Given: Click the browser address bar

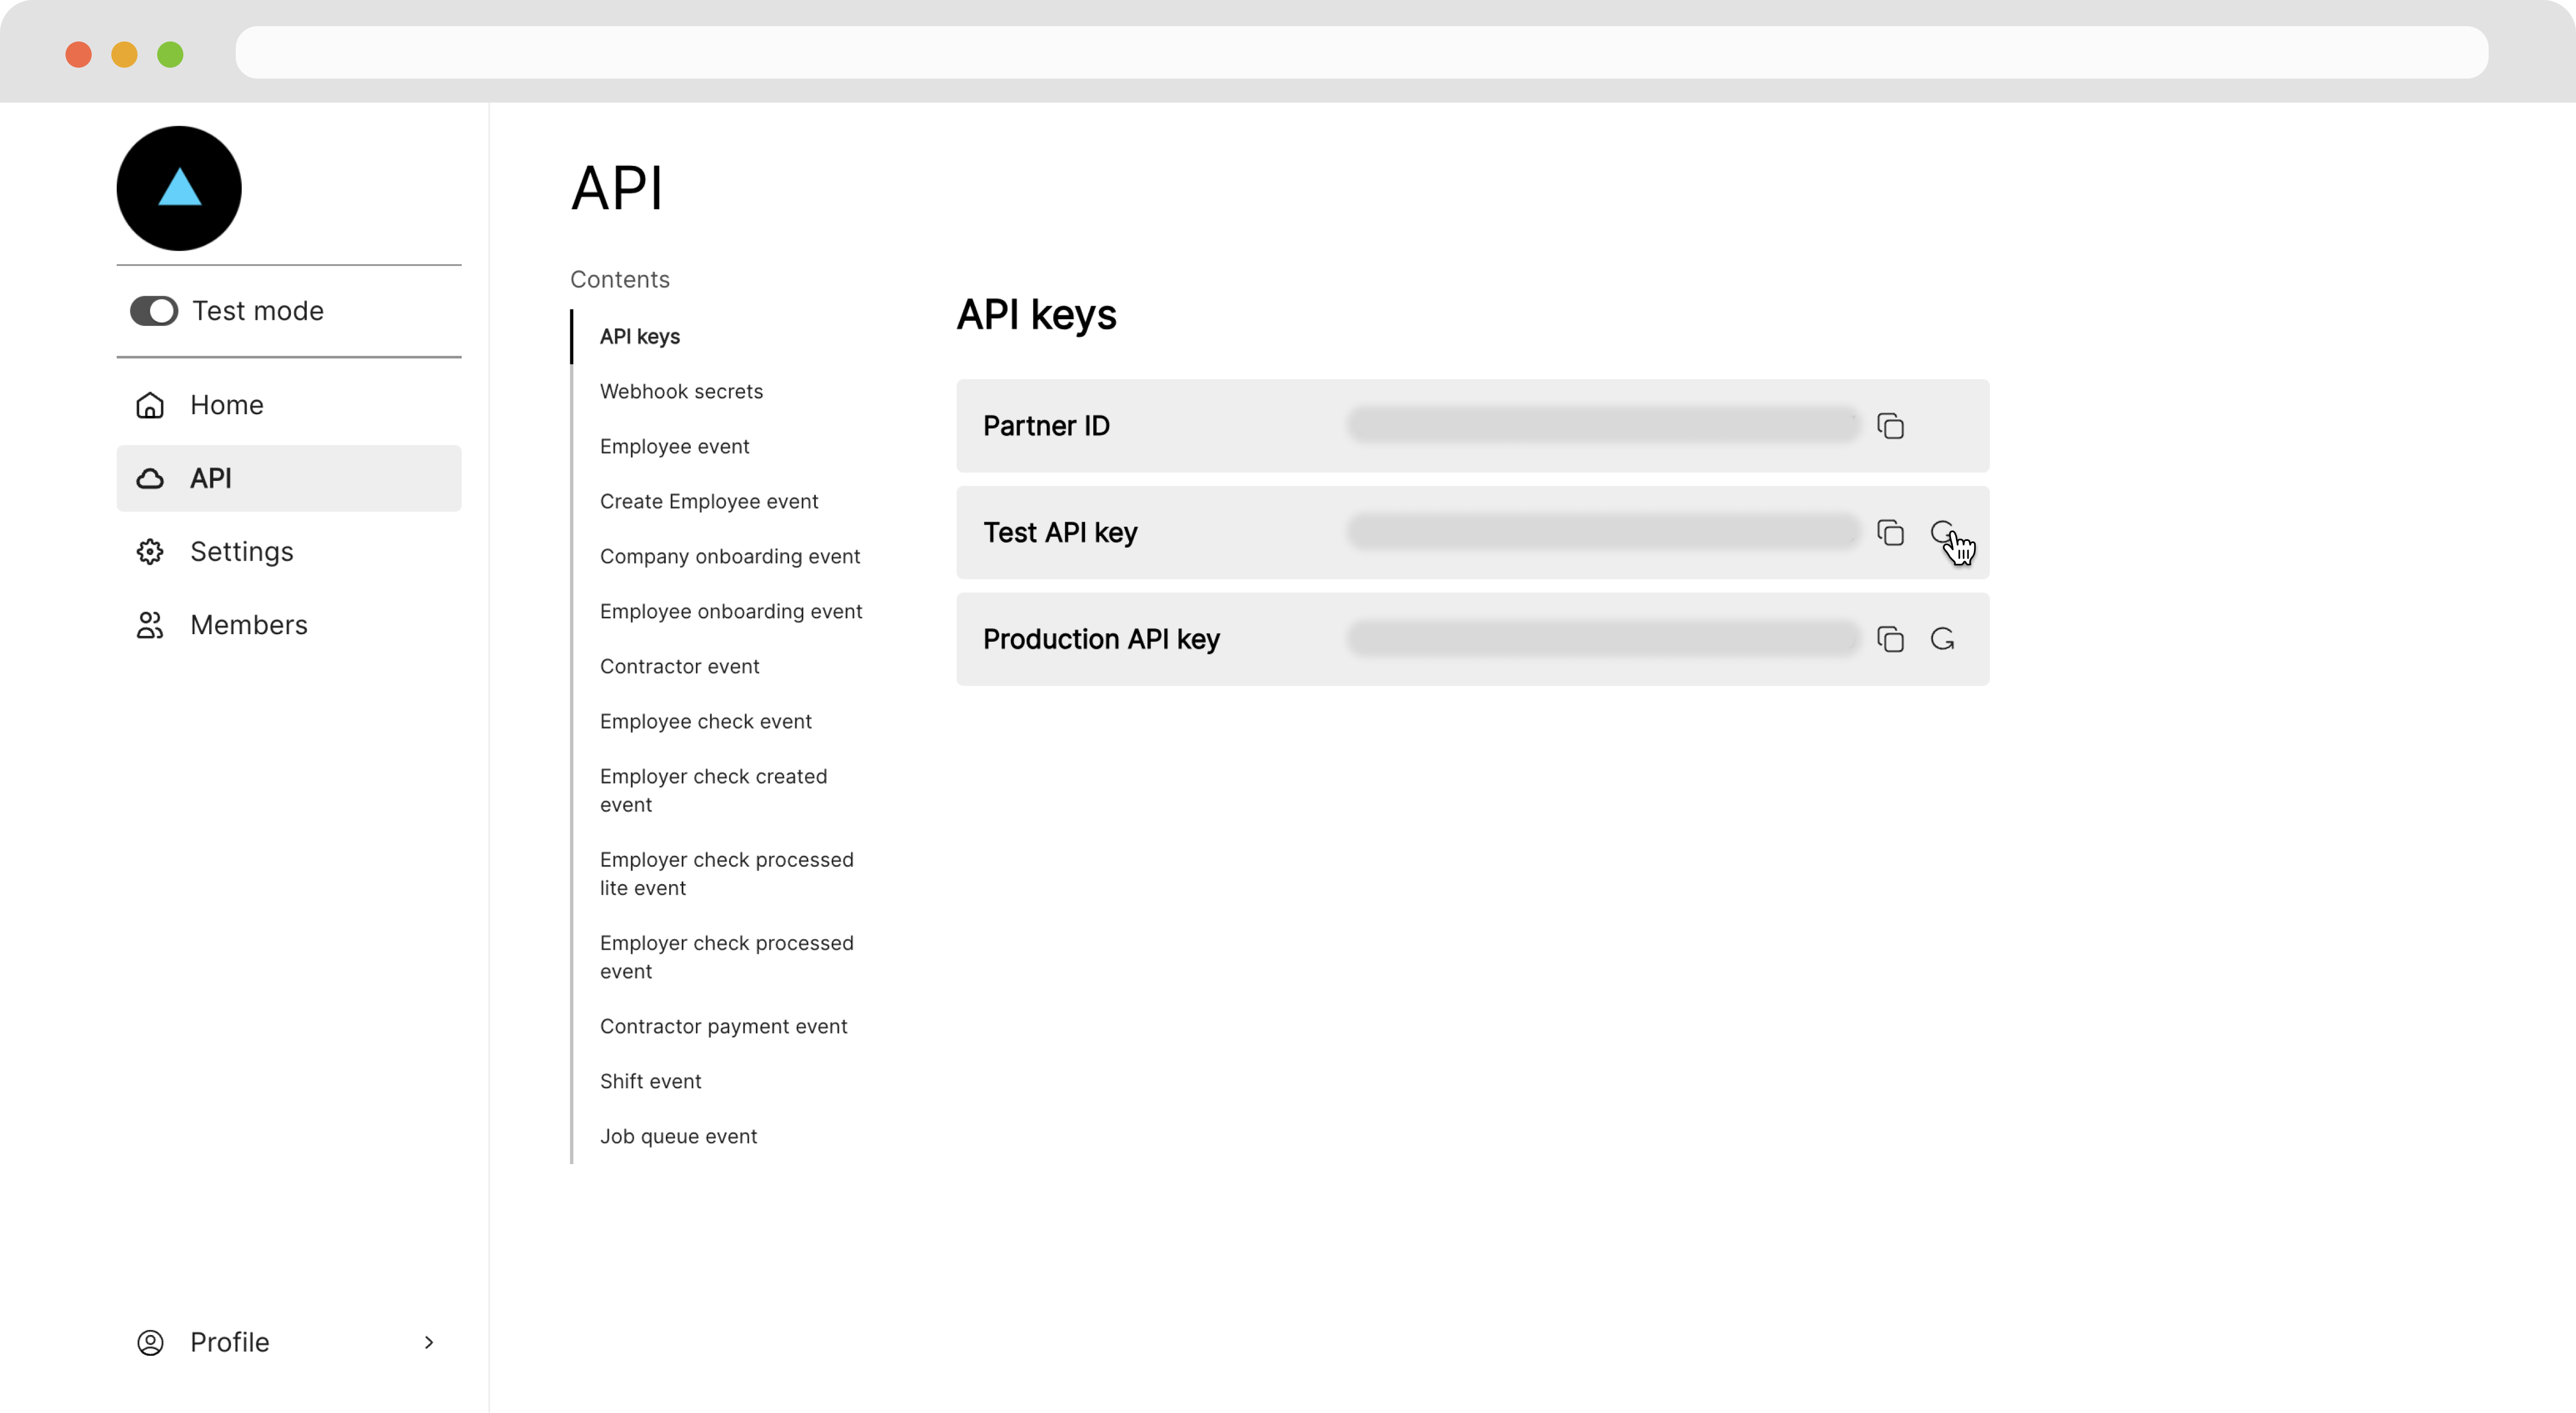Looking at the screenshot, I should click(1360, 53).
